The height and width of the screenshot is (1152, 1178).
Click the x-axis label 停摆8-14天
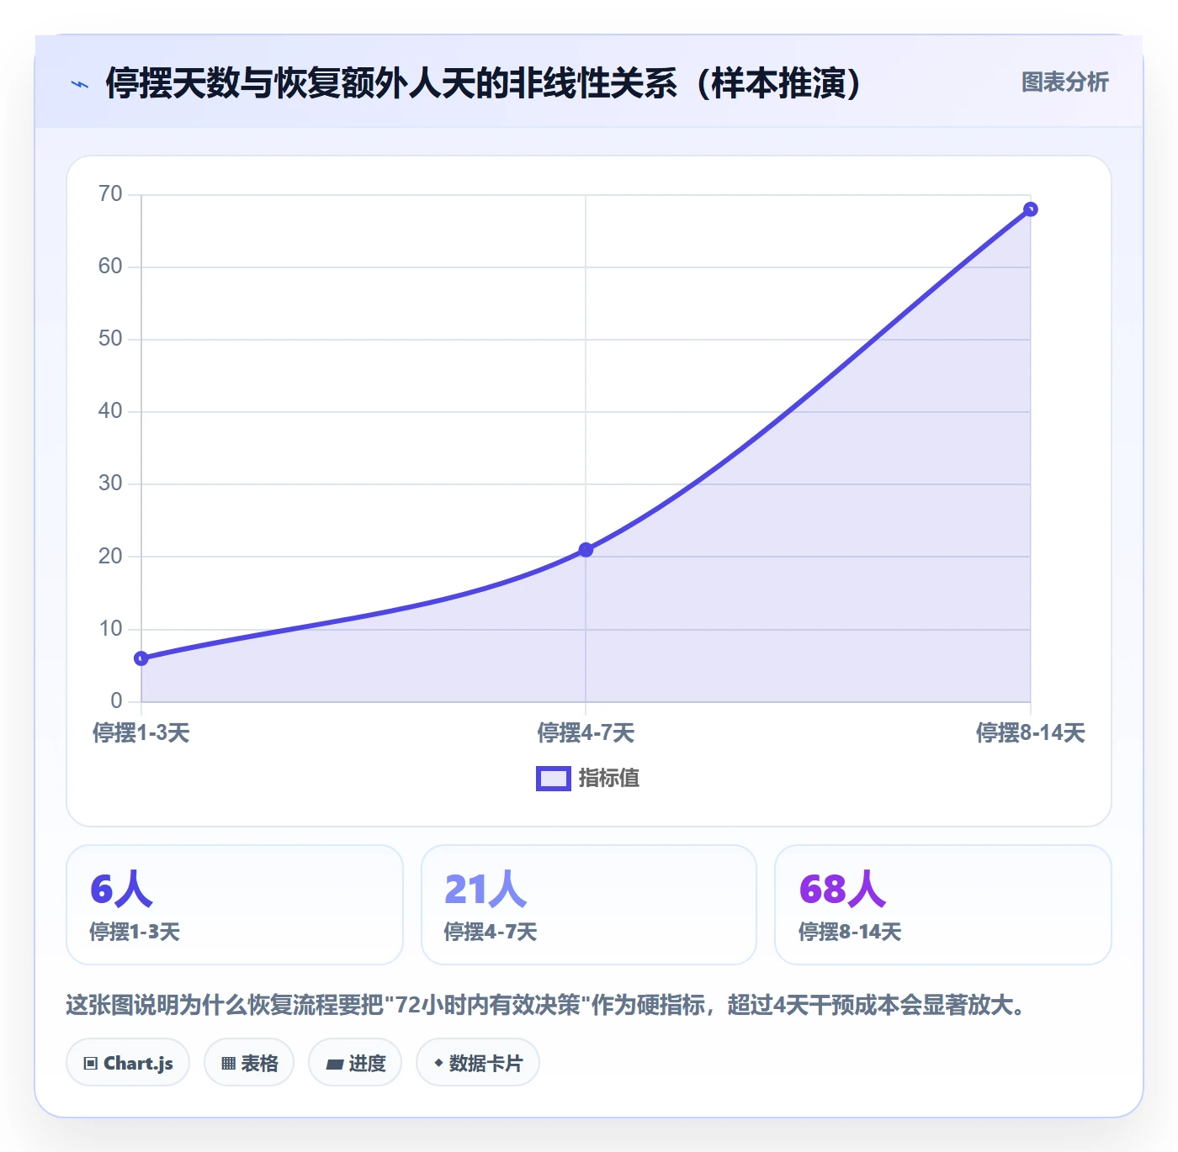pyautogui.click(x=1031, y=733)
